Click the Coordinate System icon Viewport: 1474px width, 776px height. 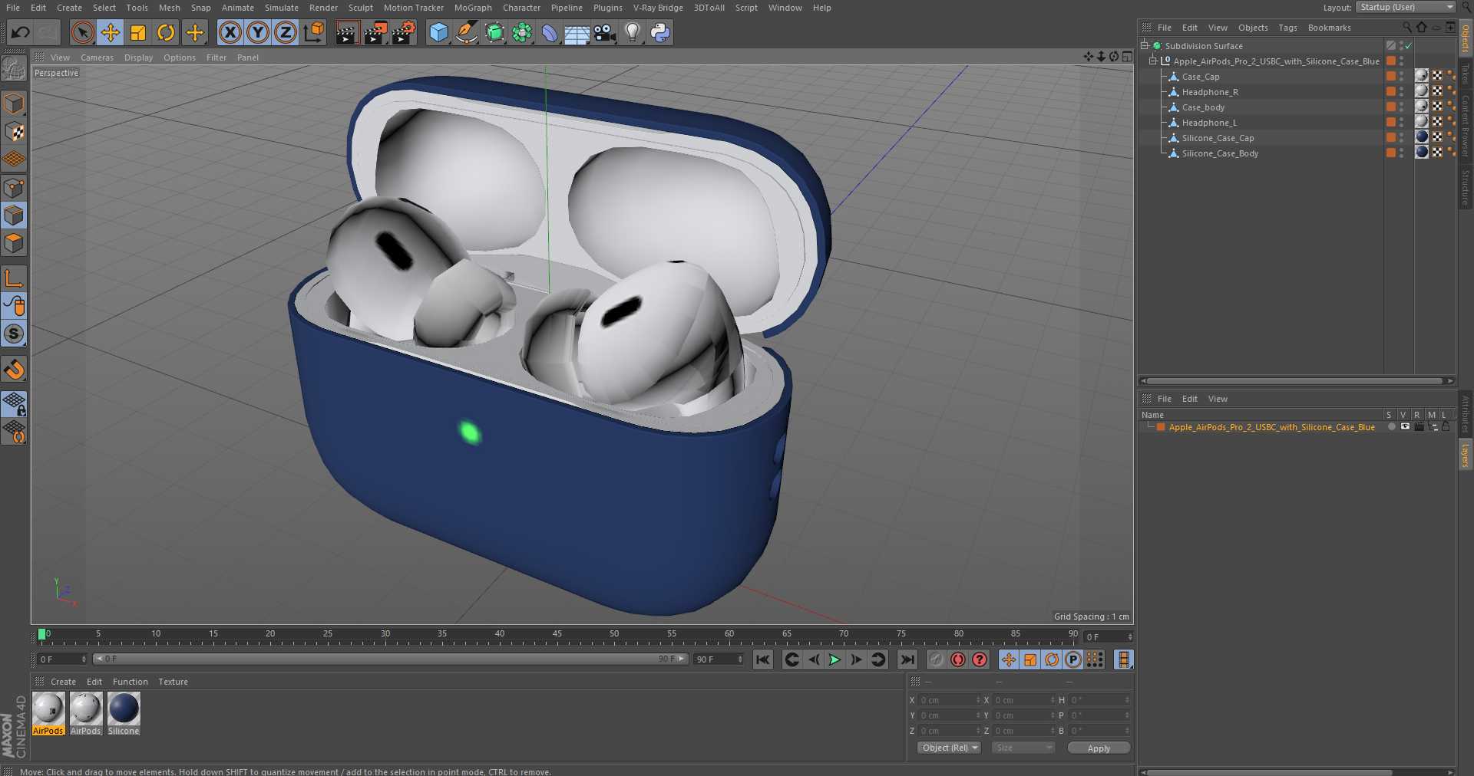[314, 32]
